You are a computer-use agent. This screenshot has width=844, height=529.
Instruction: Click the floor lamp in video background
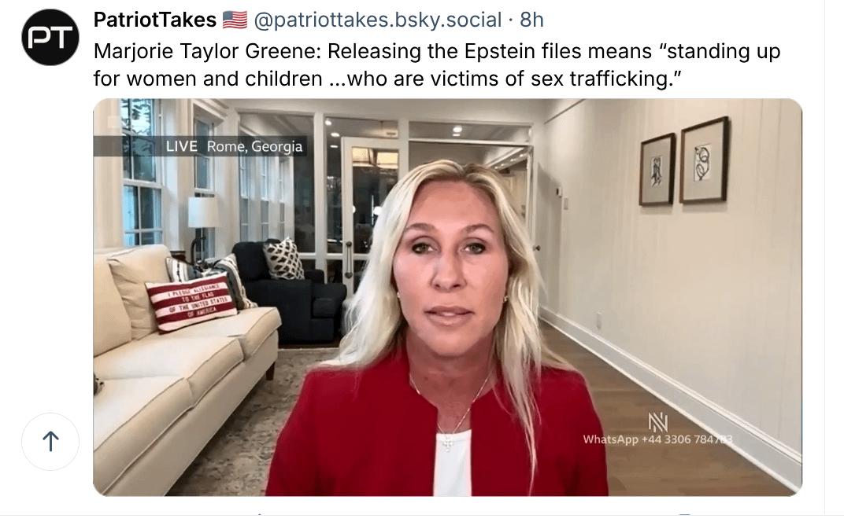[203, 226]
